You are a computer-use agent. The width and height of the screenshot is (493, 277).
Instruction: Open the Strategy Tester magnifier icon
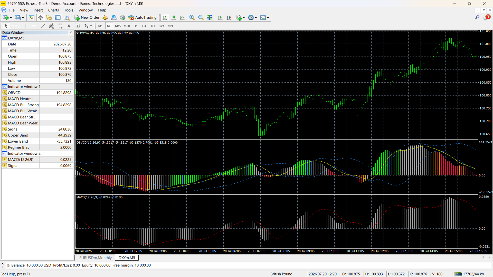pos(67,18)
